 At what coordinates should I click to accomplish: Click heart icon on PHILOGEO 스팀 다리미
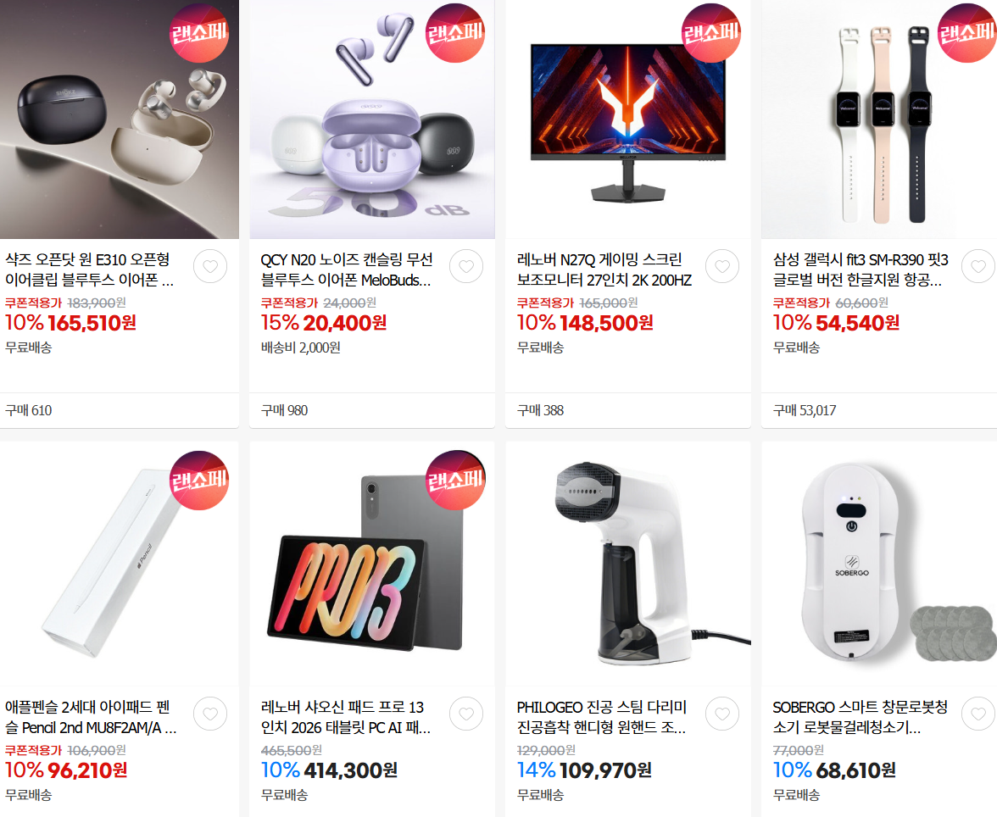pyautogui.click(x=722, y=714)
